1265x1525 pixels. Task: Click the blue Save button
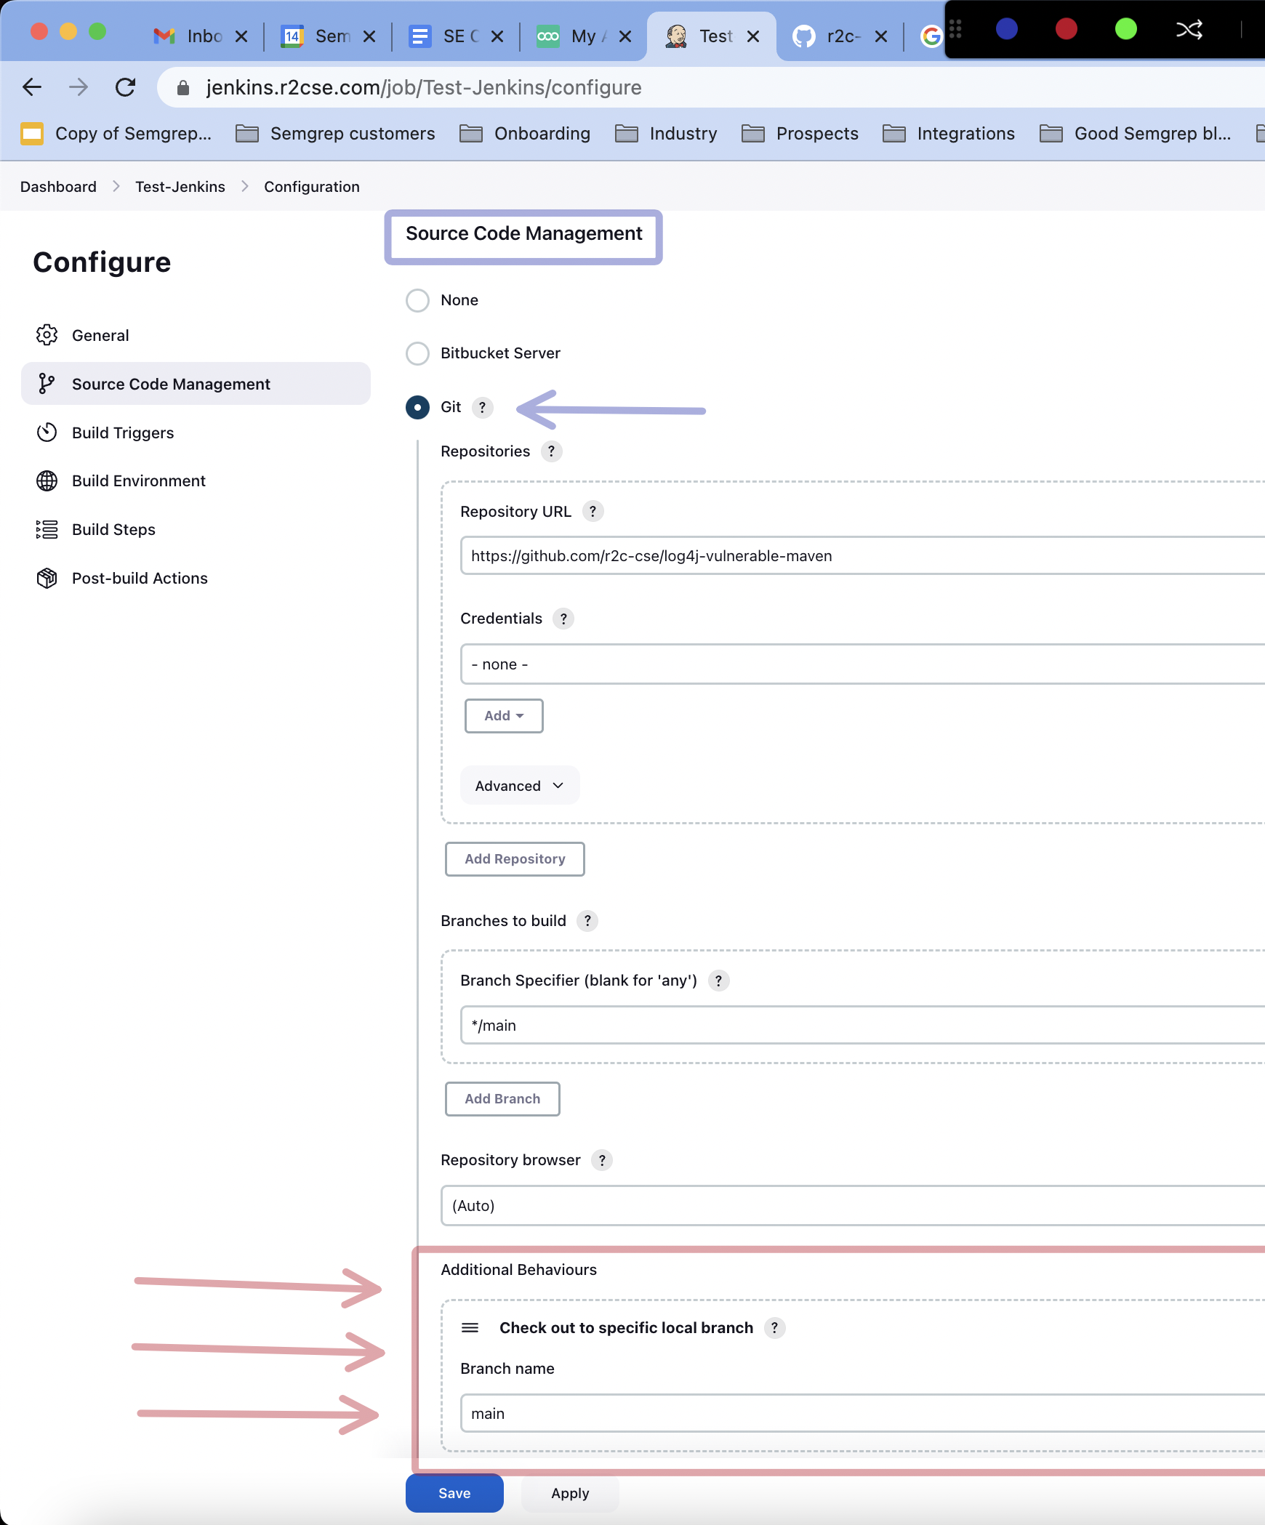pos(454,1493)
